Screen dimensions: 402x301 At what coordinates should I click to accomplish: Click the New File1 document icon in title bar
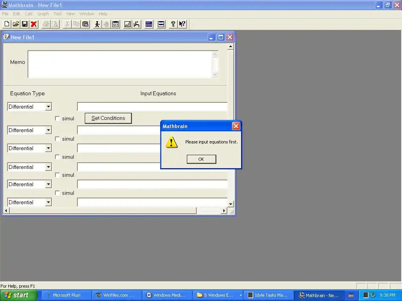point(6,37)
